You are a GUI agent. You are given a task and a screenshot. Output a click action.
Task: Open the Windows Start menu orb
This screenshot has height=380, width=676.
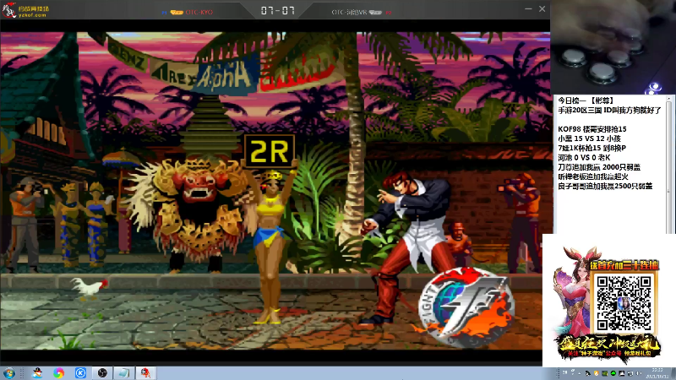click(8, 373)
